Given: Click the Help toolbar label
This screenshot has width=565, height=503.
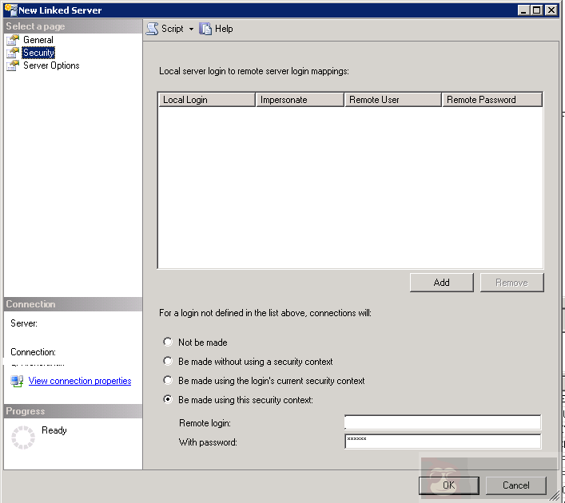Looking at the screenshot, I should click(x=224, y=29).
